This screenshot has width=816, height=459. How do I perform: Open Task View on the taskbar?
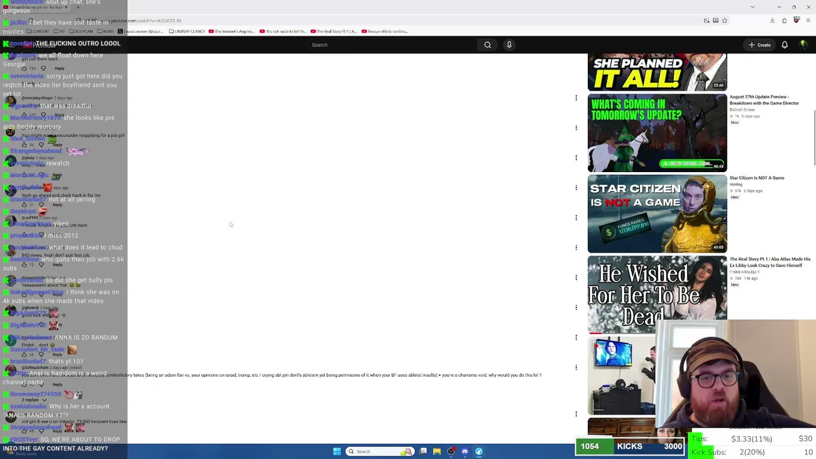[x=423, y=451]
